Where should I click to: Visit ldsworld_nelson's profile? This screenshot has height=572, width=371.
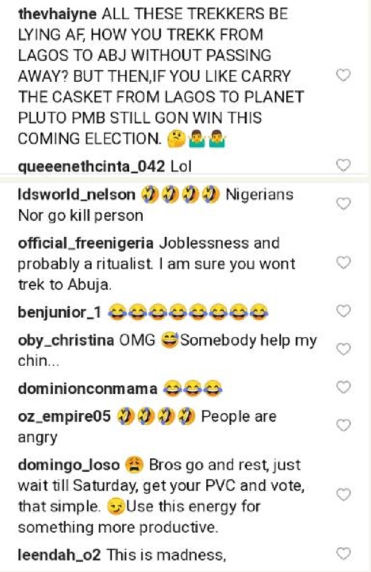click(77, 195)
